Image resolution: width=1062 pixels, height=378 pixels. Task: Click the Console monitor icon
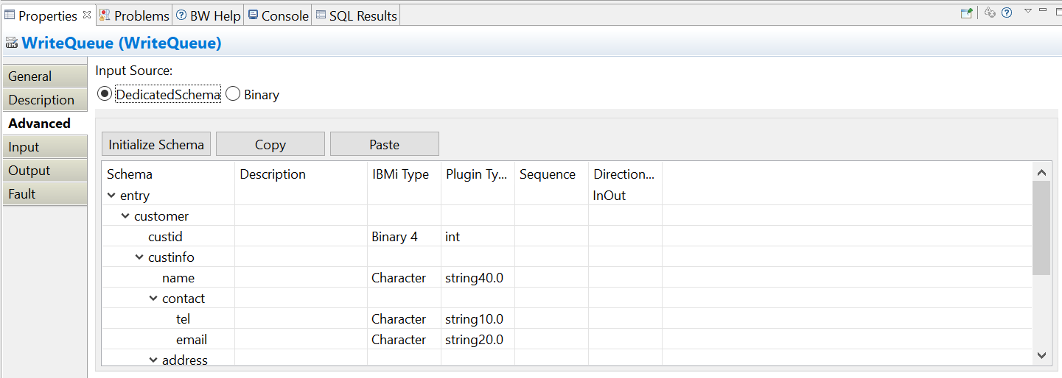(253, 15)
